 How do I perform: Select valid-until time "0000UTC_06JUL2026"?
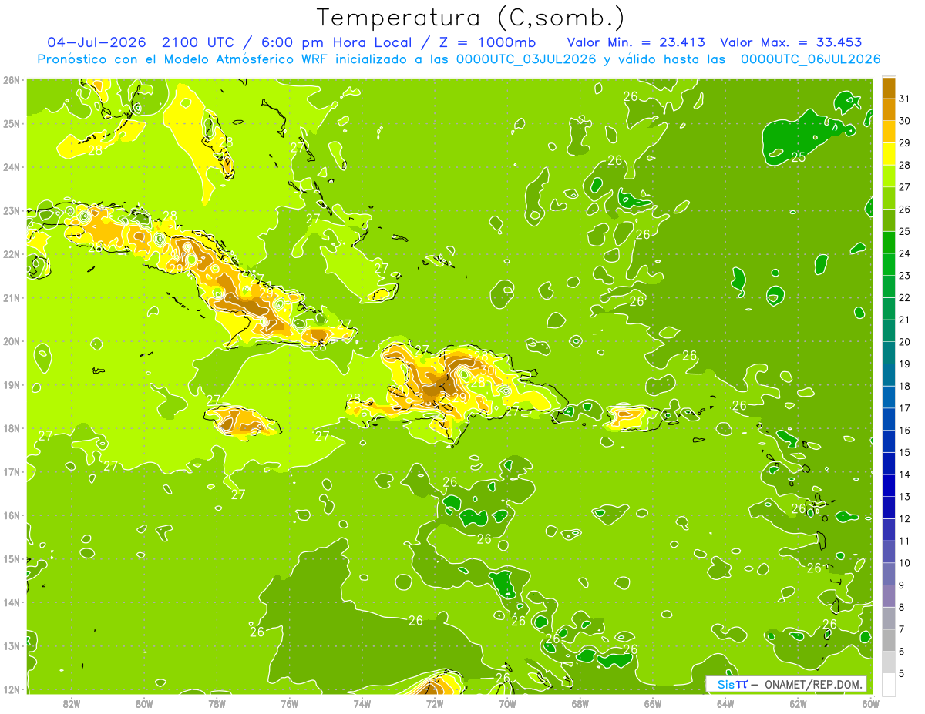[x=811, y=59]
